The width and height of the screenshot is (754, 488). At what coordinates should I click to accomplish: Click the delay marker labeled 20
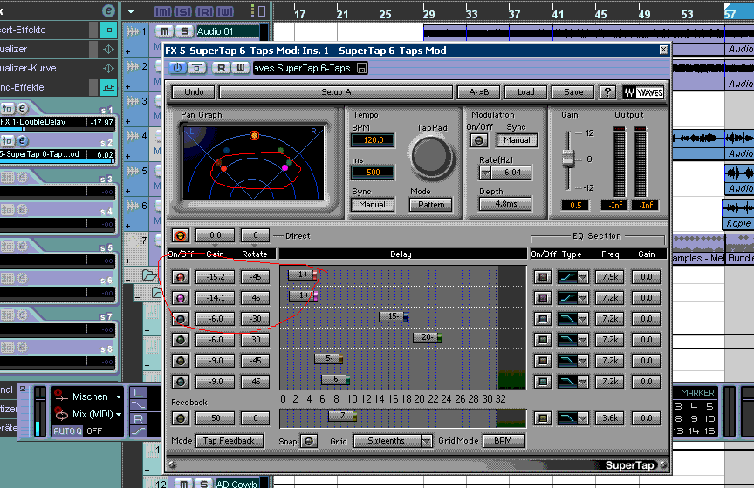[427, 337]
